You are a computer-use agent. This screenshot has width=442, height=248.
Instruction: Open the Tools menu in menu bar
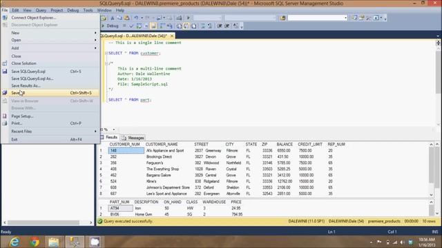tap(88, 10)
